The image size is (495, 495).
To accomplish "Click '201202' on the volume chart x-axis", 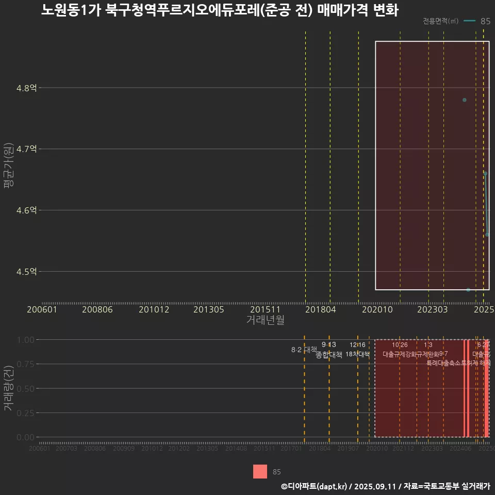I will 179,448.
